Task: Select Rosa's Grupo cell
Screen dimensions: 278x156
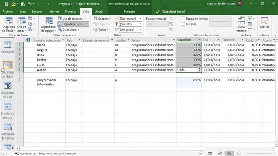Action: coord(153,55)
